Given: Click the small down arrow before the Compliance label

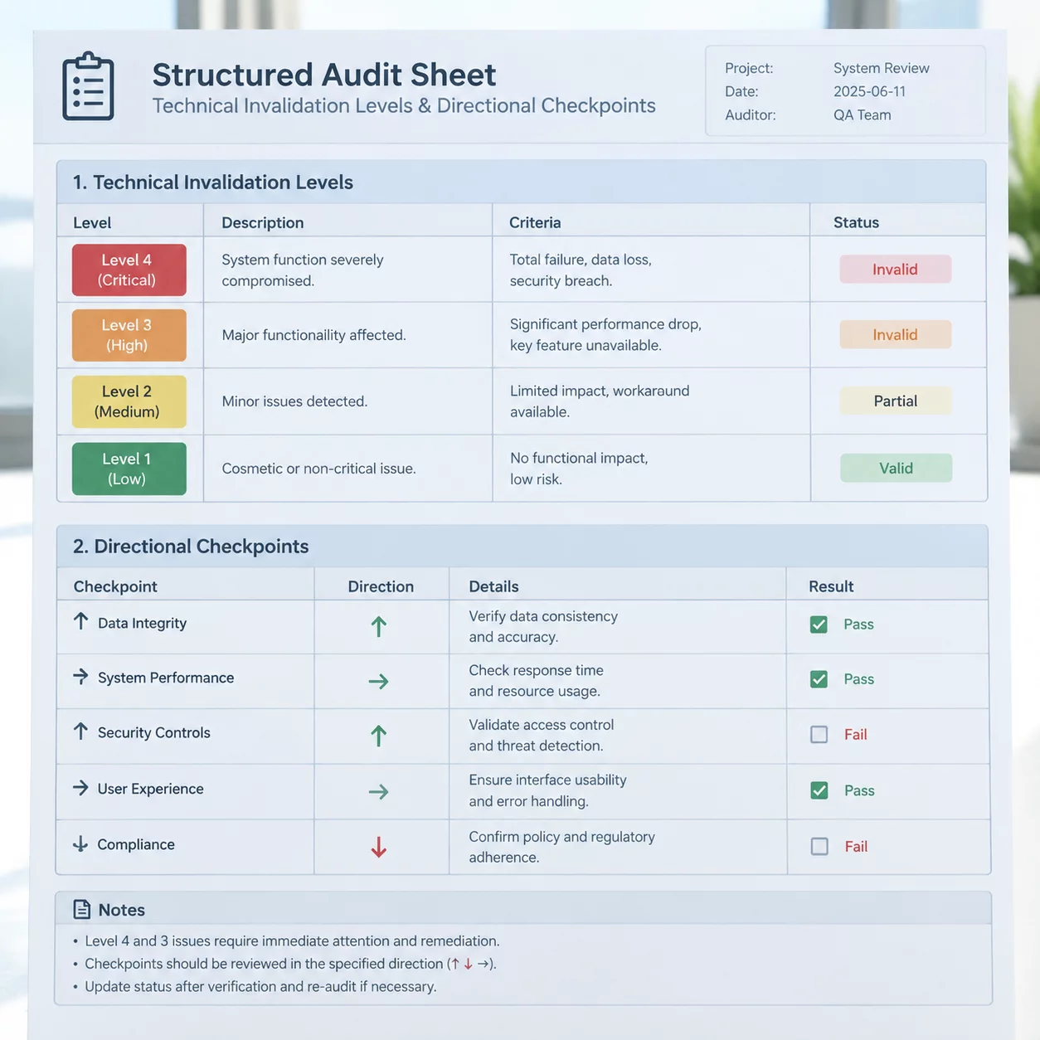Looking at the screenshot, I should (80, 843).
